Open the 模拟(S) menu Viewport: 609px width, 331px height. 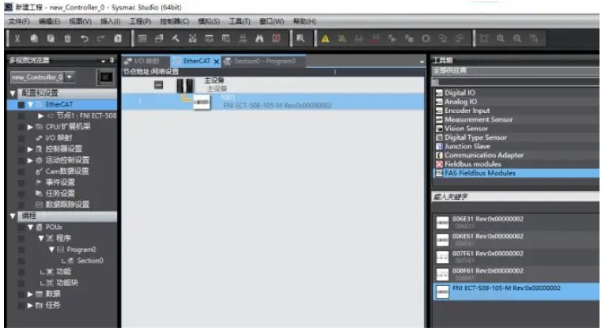[x=209, y=21]
